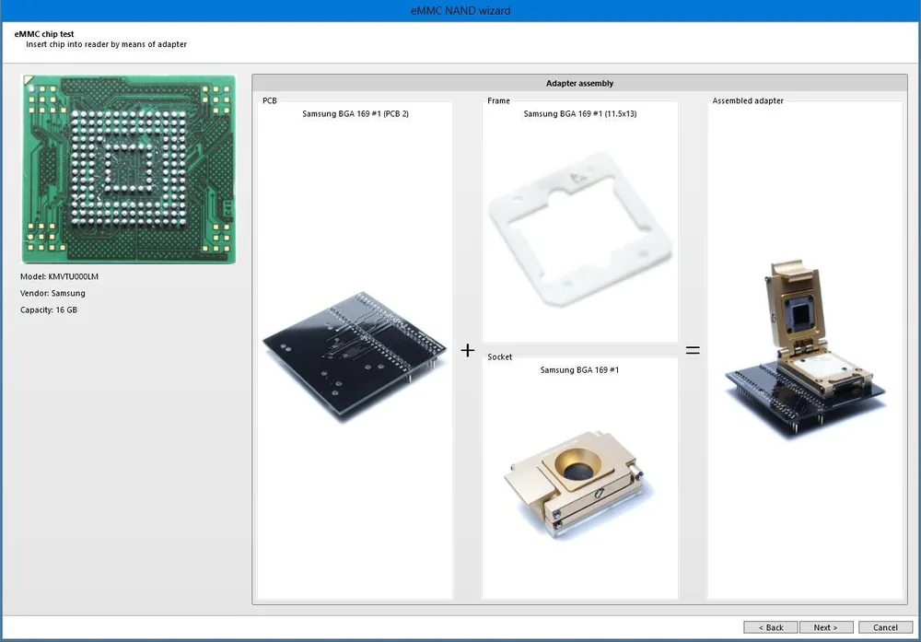Click the 'PCB' group label
Image resolution: width=921 pixels, height=642 pixels.
(x=270, y=100)
